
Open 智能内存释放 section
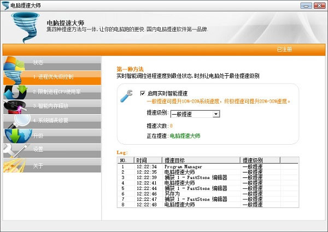(x=52, y=106)
